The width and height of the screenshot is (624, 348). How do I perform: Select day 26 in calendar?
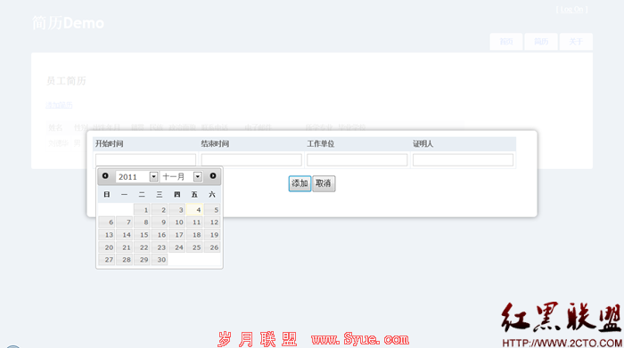212,247
